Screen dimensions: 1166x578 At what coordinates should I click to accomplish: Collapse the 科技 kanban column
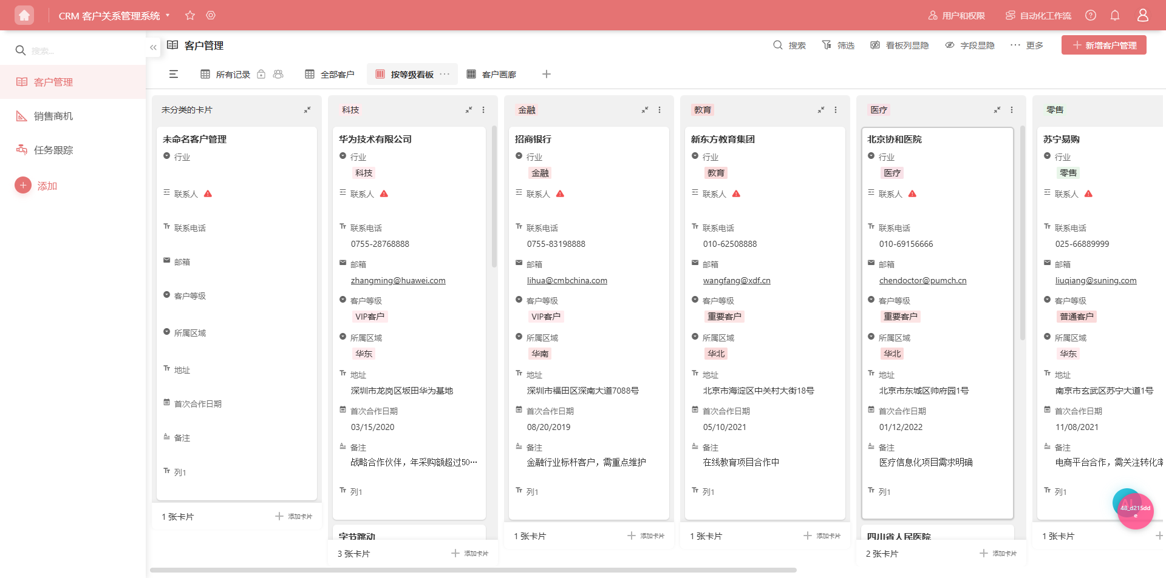click(x=469, y=110)
